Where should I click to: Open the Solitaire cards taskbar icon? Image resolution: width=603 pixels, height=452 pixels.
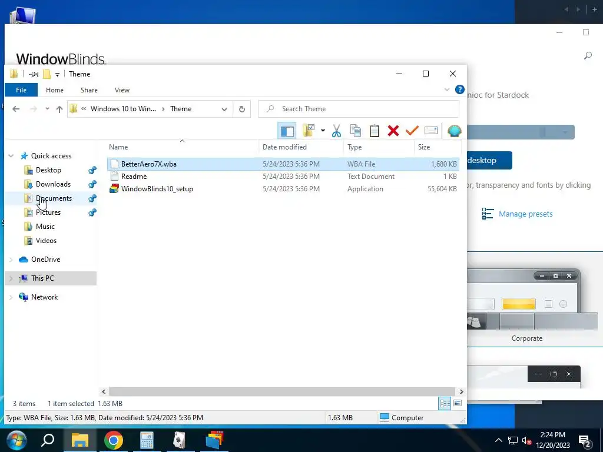pos(179,440)
